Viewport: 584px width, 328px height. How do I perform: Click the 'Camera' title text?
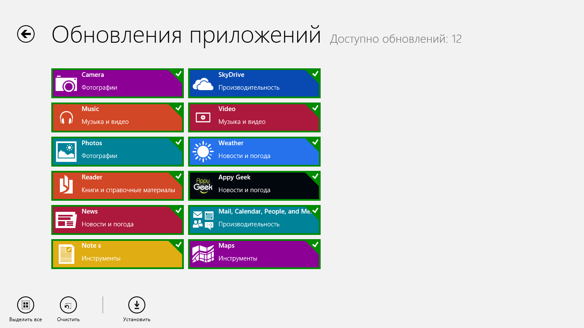tap(93, 75)
